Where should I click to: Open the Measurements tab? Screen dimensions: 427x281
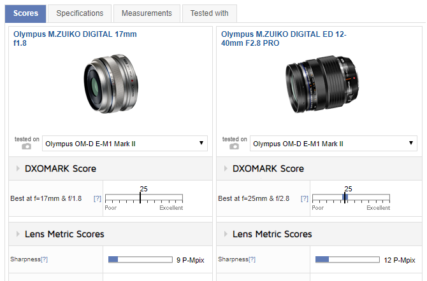click(147, 13)
